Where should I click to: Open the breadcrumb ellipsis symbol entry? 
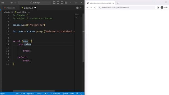pos(29,12)
